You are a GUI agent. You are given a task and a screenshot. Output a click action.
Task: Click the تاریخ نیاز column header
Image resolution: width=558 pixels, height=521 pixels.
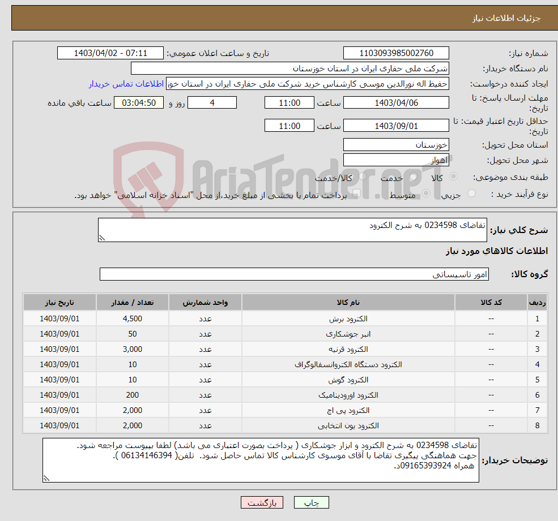59,302
